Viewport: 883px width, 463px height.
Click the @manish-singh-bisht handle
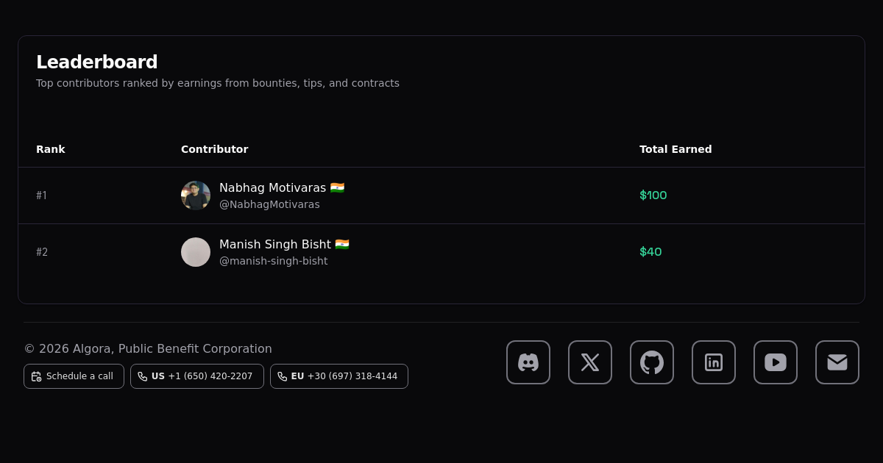(273, 261)
